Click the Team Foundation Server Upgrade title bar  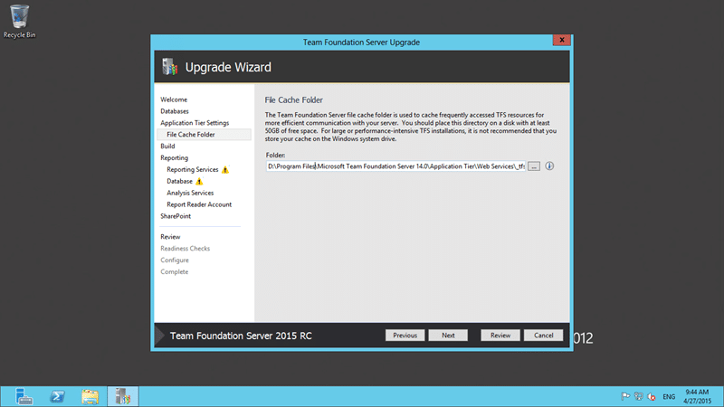361,42
